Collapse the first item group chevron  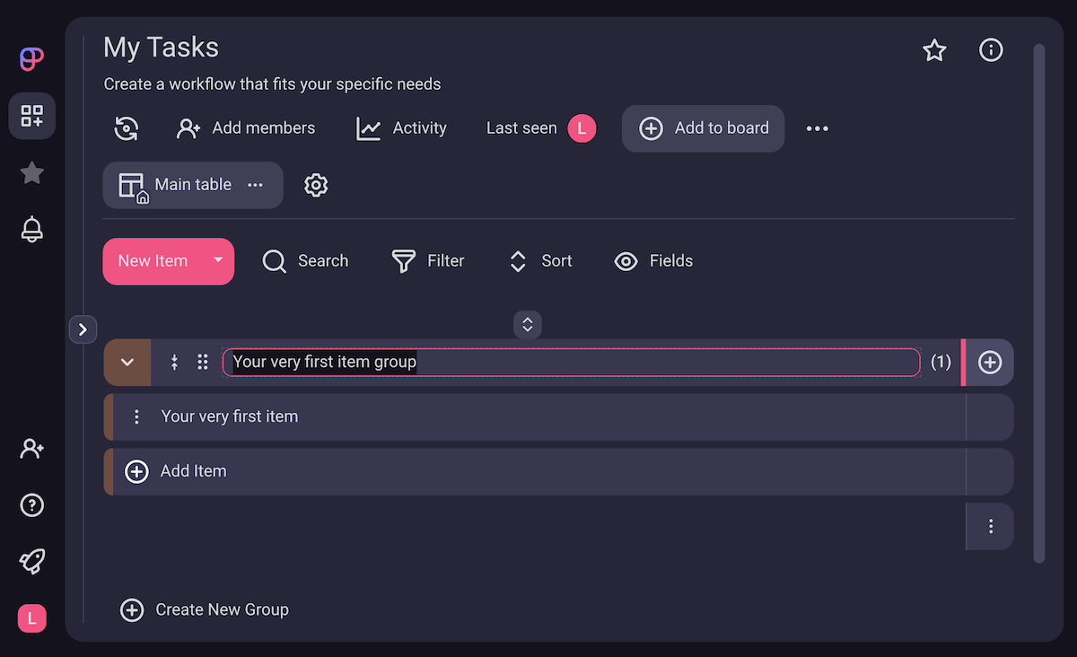tap(127, 363)
